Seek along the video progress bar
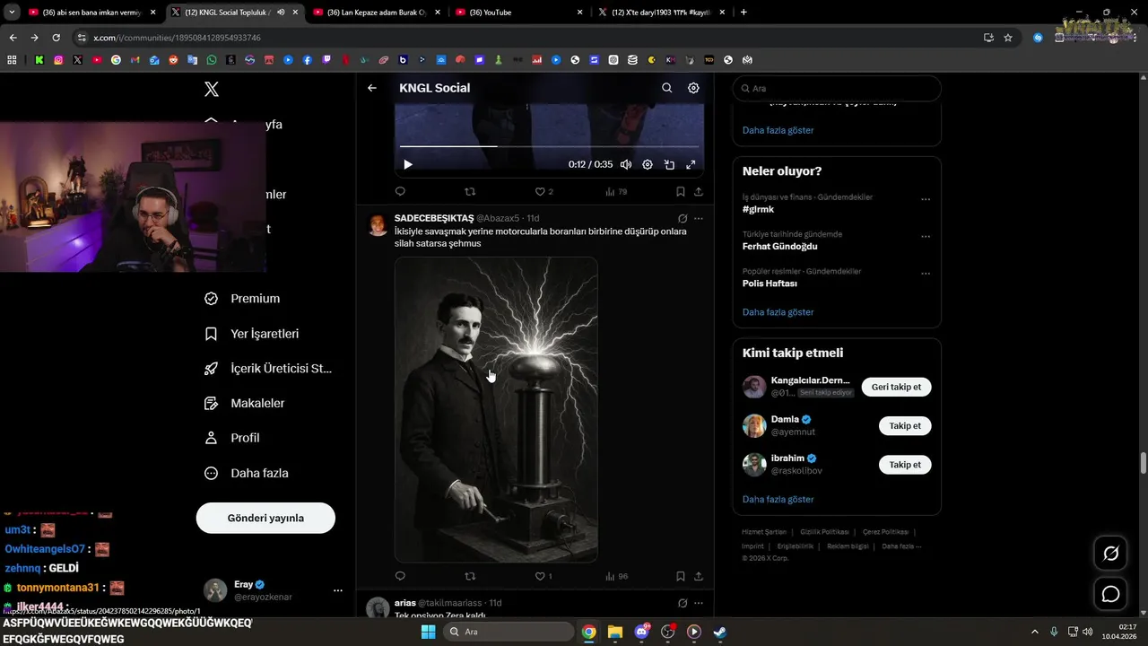The image size is (1148, 646). (549, 145)
